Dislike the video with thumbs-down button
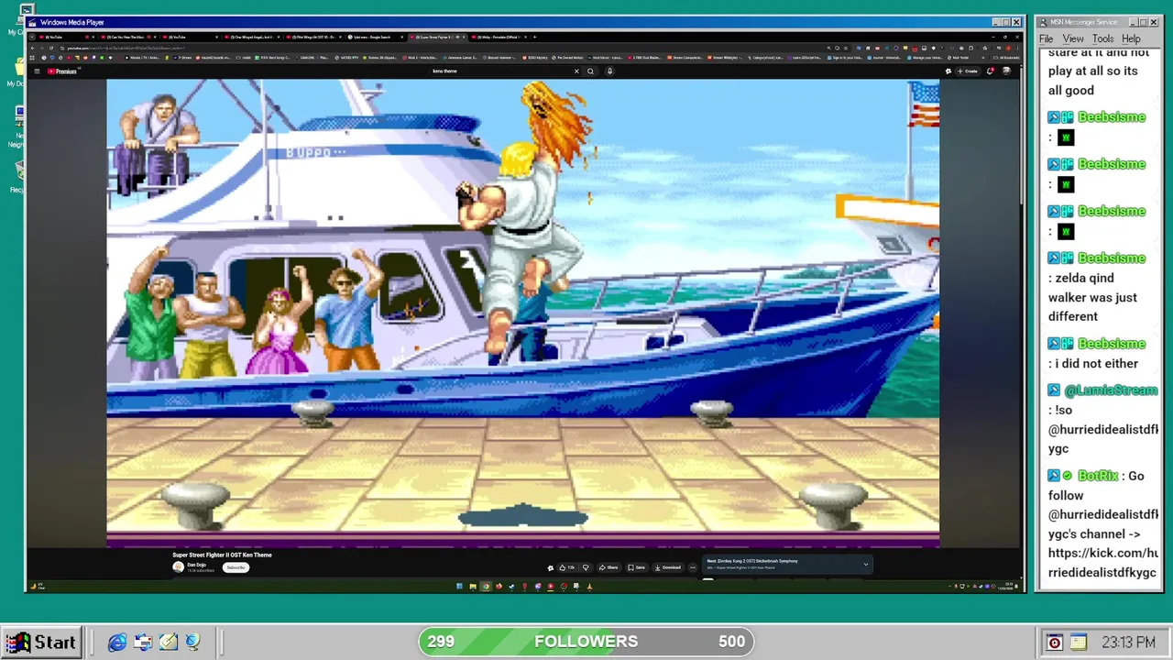The image size is (1173, 660). coord(586,567)
